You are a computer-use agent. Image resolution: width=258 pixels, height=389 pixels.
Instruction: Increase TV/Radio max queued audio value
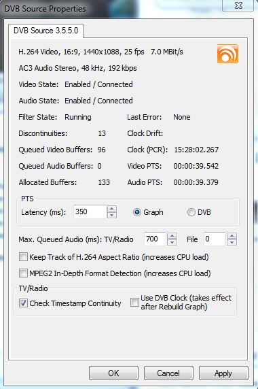tap(172, 236)
